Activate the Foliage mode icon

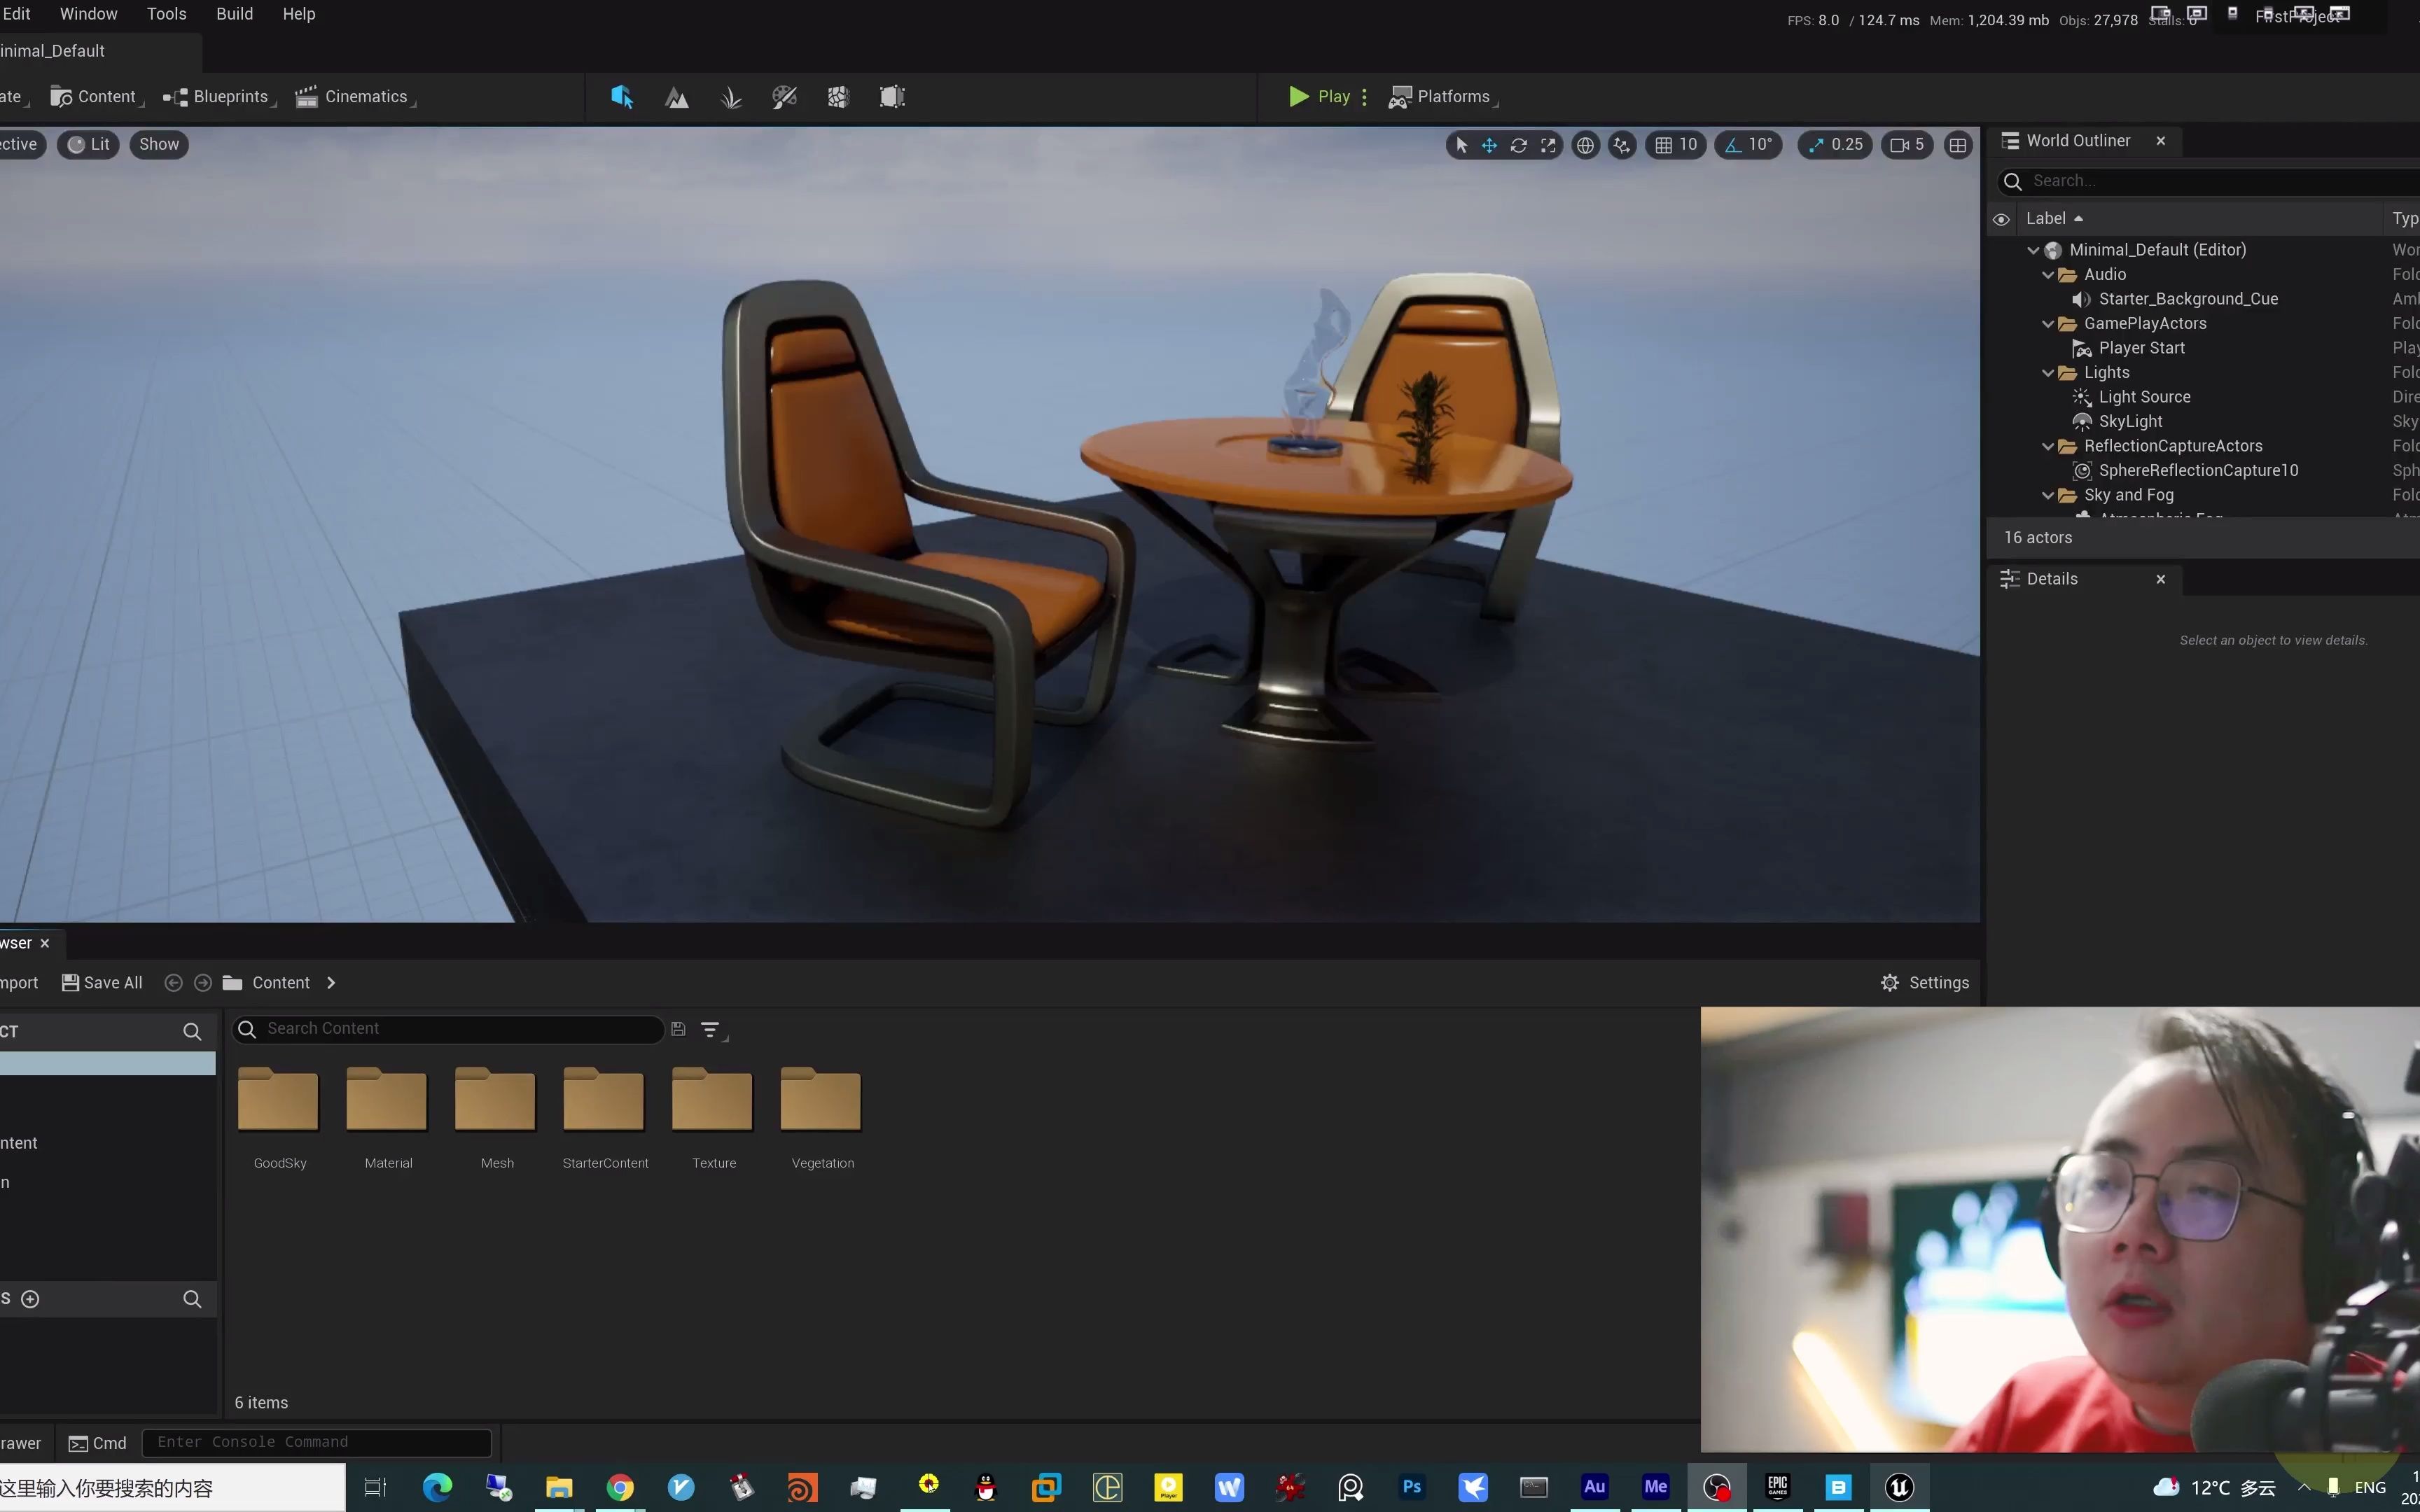click(731, 97)
